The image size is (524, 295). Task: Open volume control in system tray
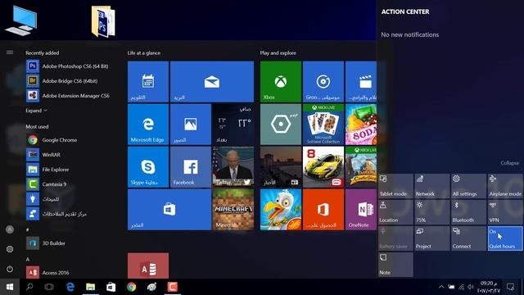coord(471,287)
